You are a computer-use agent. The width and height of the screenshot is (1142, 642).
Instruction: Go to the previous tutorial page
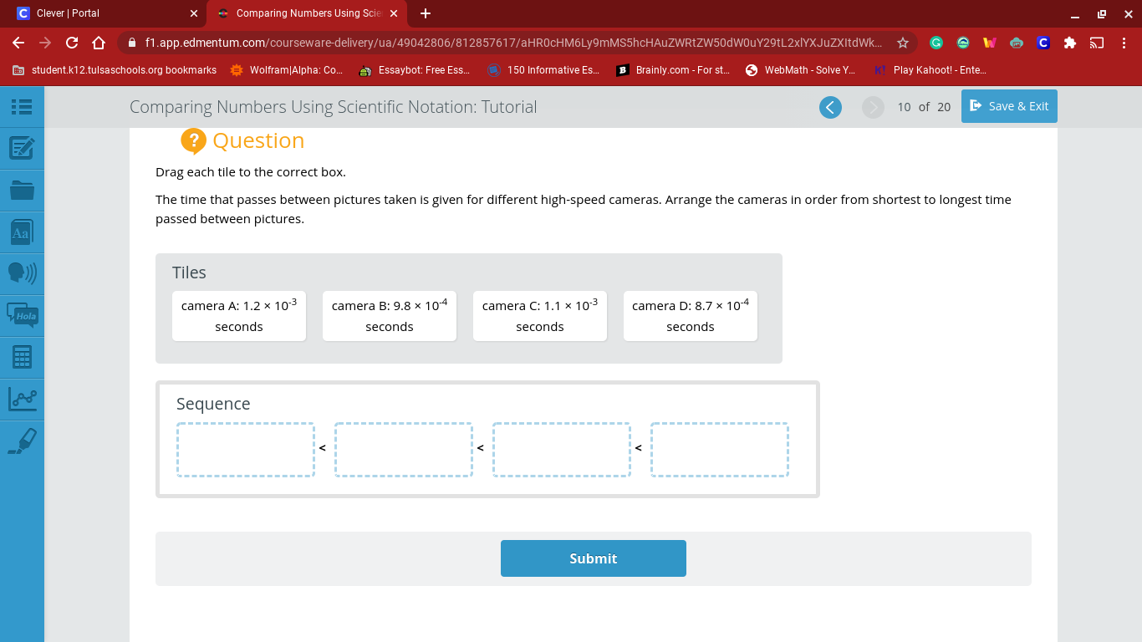(x=830, y=107)
